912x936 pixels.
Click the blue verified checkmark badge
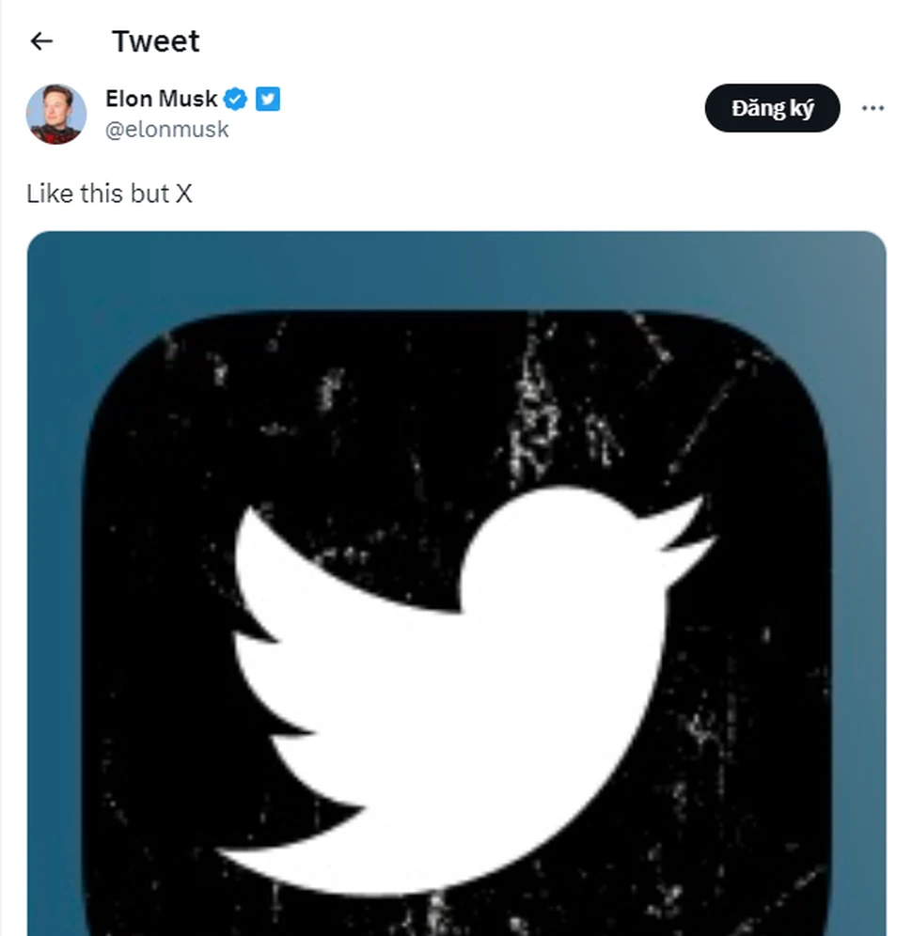tap(235, 98)
